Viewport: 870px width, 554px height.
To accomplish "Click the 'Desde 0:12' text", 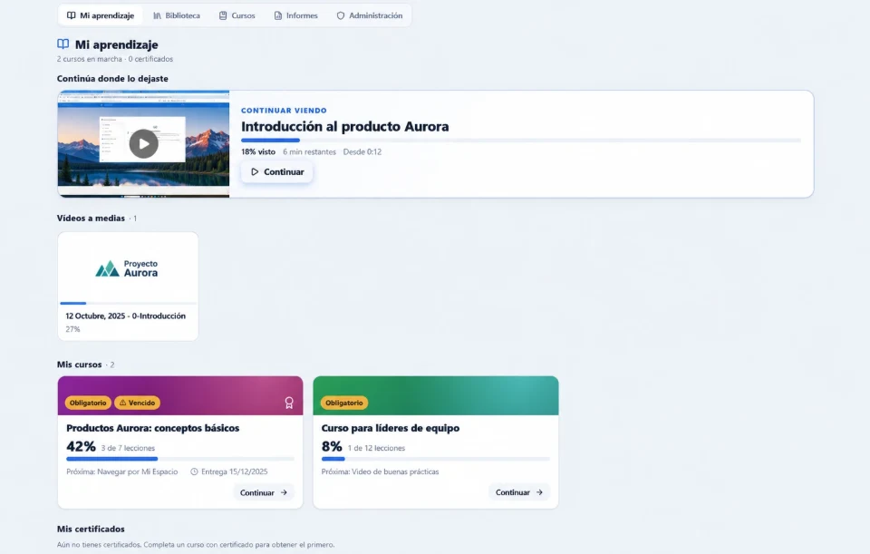I will [x=362, y=151].
